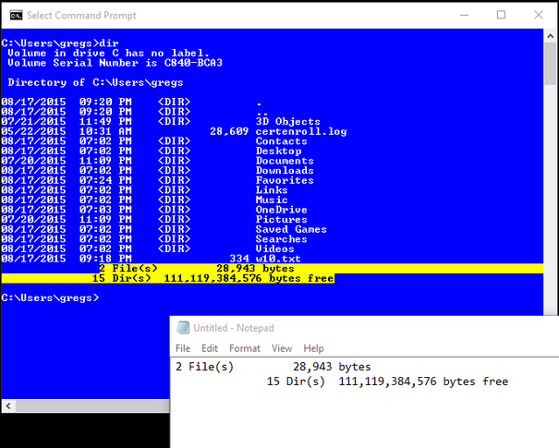Click the Command Prompt vertical scrollbar thumb
This screenshot has height=448, width=559.
[550, 64]
